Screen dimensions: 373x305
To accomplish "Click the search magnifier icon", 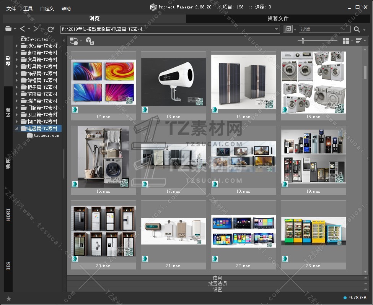I will [x=357, y=29].
